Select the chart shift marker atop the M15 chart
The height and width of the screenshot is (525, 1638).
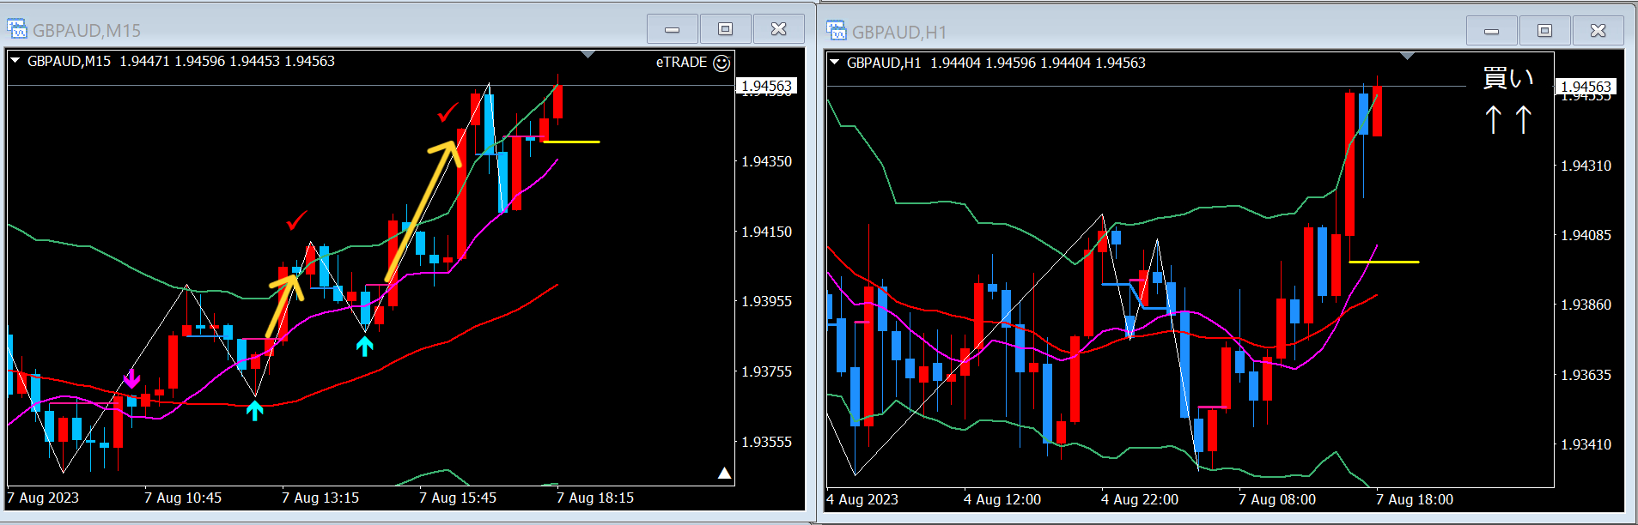[588, 55]
